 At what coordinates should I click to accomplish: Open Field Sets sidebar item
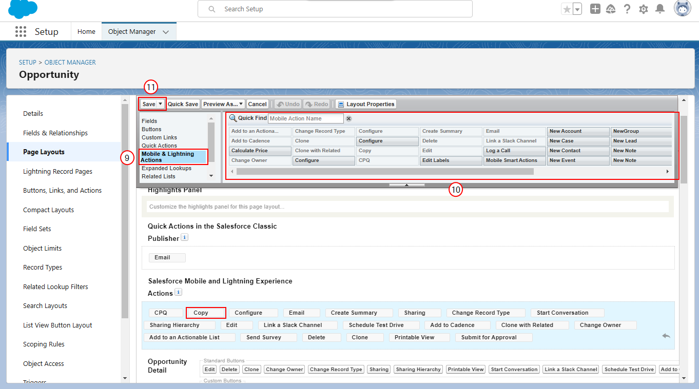click(37, 229)
